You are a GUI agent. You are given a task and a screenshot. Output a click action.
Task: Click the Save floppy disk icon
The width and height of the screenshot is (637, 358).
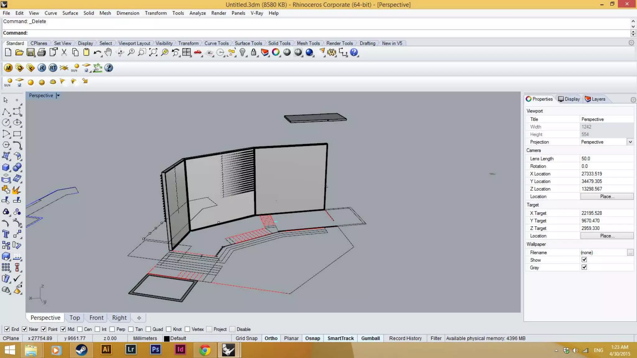pos(30,52)
